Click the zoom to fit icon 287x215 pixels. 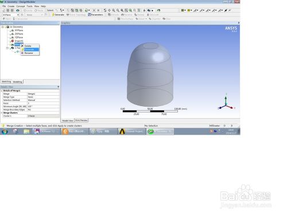point(122,10)
